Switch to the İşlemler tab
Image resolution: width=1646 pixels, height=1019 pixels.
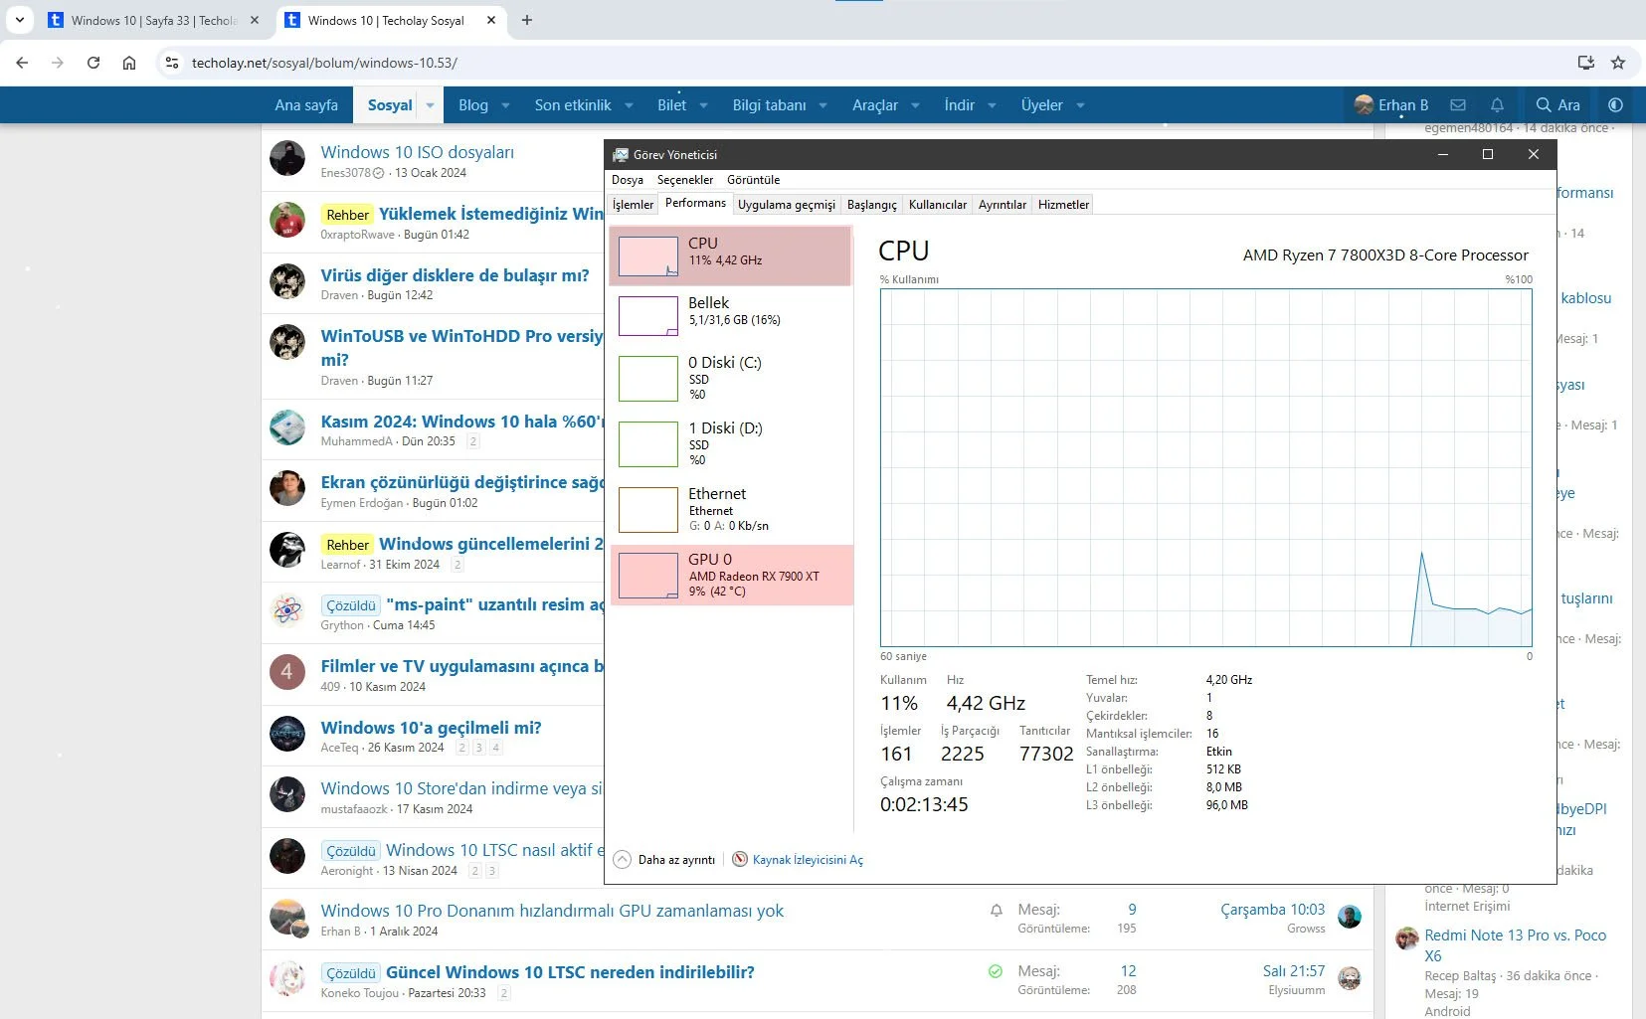pyautogui.click(x=633, y=205)
